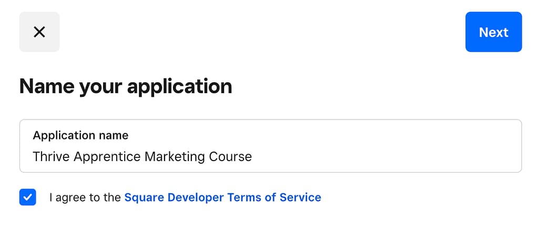This screenshot has width=538, height=229.
Task: Open the Square Developer Terms of Service link
Action: (222, 197)
